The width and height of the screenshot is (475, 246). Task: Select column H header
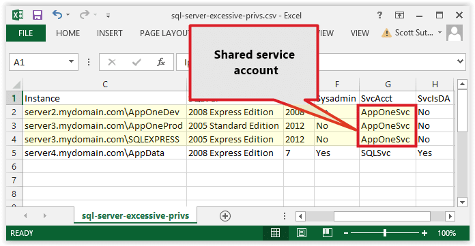pyautogui.click(x=435, y=84)
